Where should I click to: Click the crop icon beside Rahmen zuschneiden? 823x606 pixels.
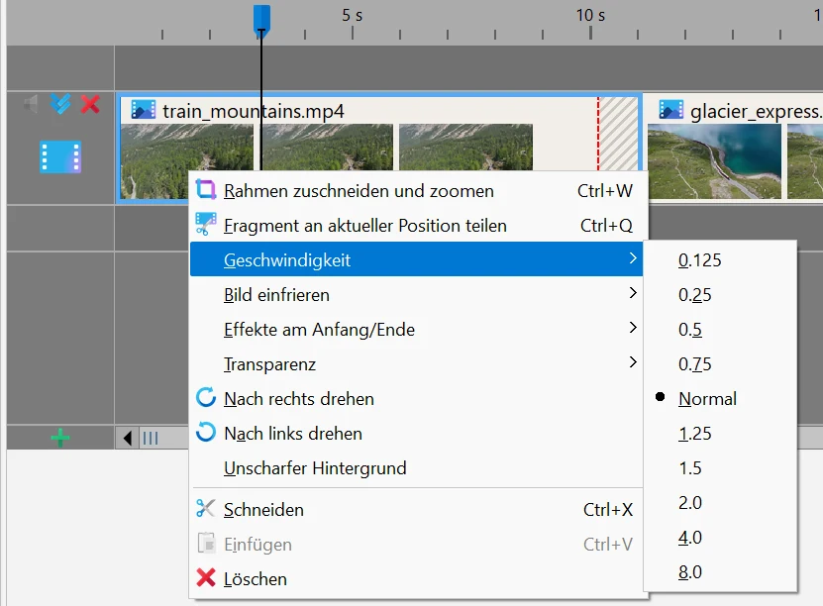tap(206, 189)
